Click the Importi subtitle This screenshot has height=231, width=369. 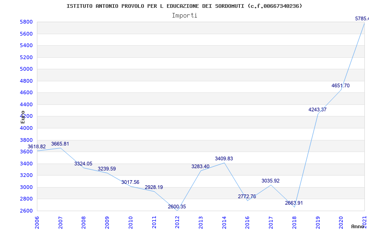click(x=184, y=15)
